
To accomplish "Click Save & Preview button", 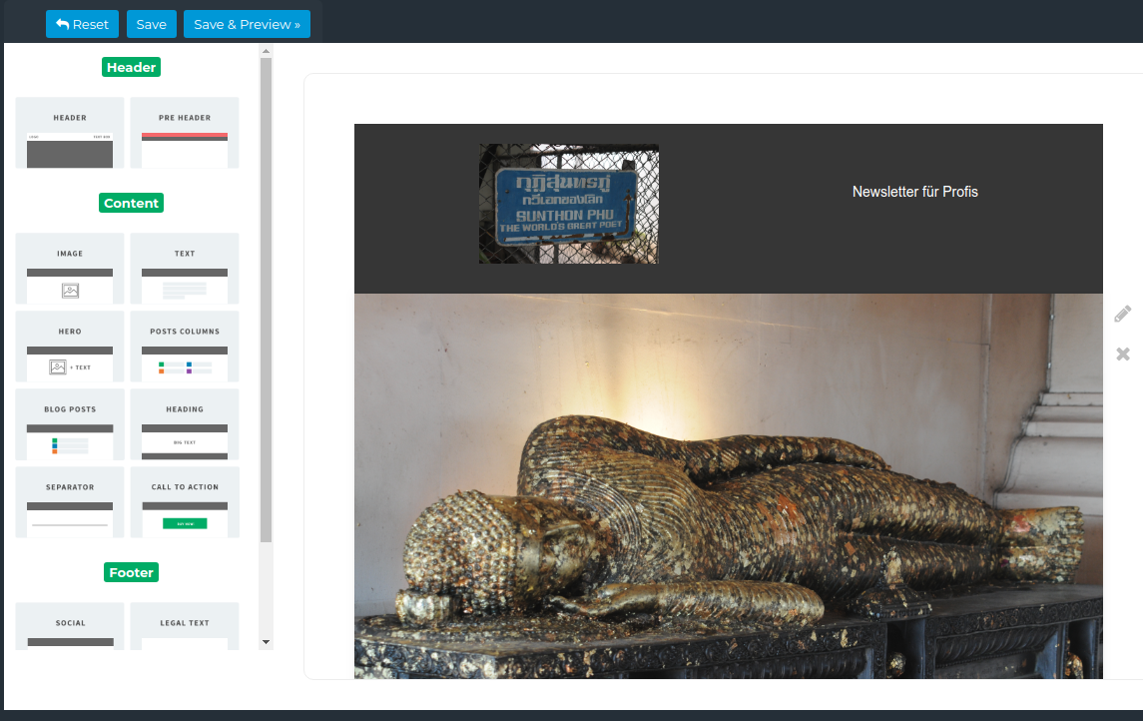I will pos(247,24).
